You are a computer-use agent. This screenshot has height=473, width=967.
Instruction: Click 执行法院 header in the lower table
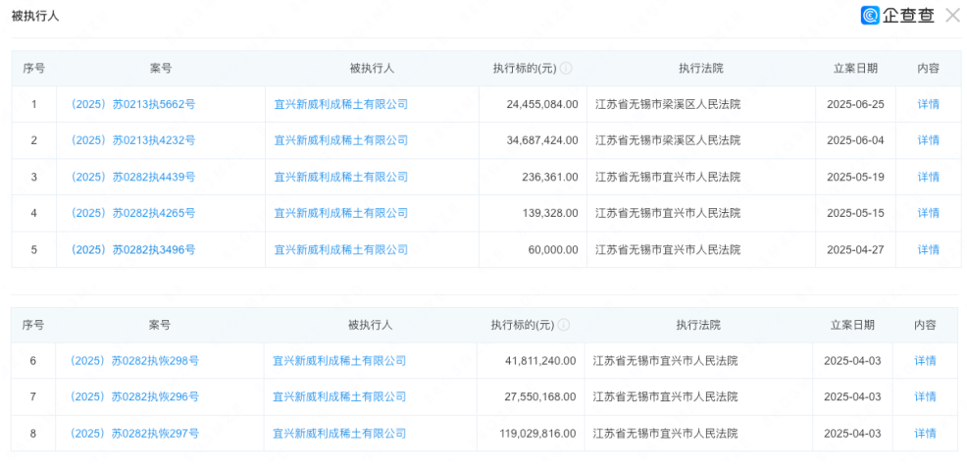pos(698,325)
